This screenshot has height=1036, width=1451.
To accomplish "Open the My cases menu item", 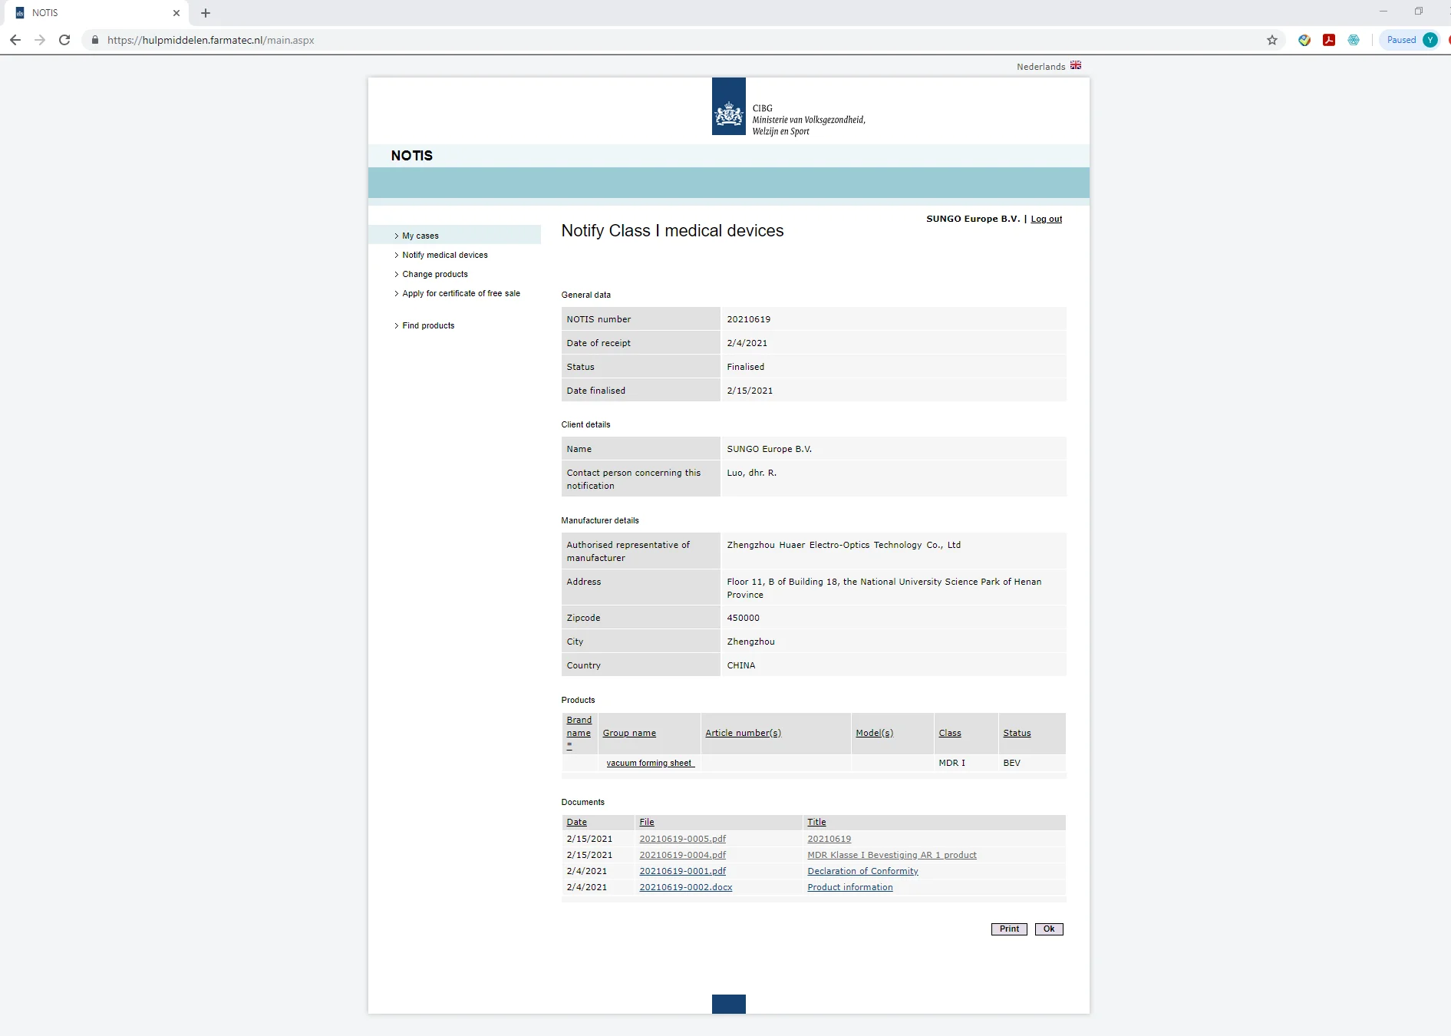I will pyautogui.click(x=420, y=236).
